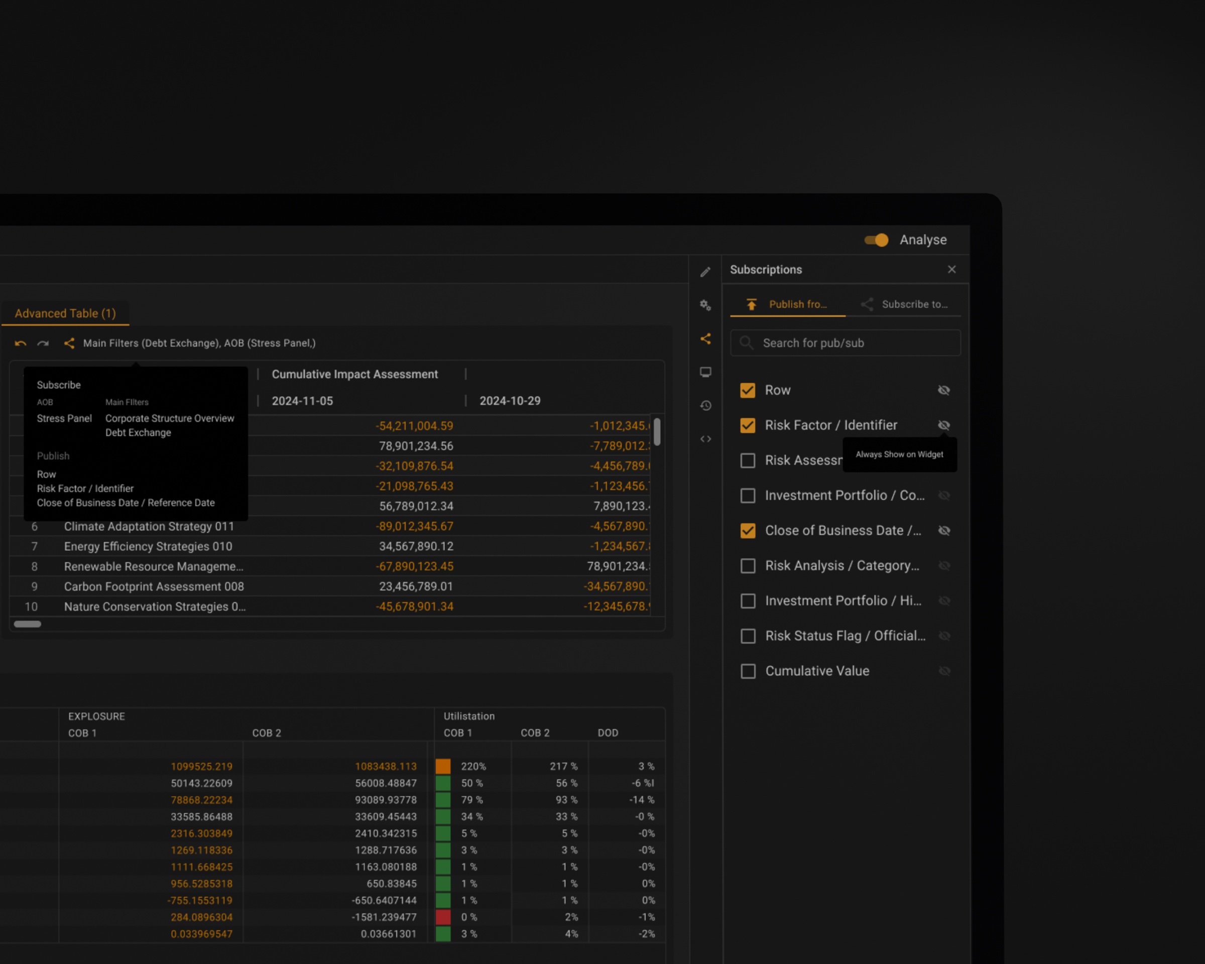The width and height of the screenshot is (1205, 964).
Task: Click the EXPLOSURE column group header
Action: coord(97,716)
